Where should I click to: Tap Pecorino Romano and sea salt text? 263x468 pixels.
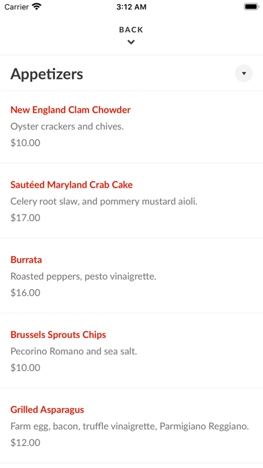tap(74, 351)
